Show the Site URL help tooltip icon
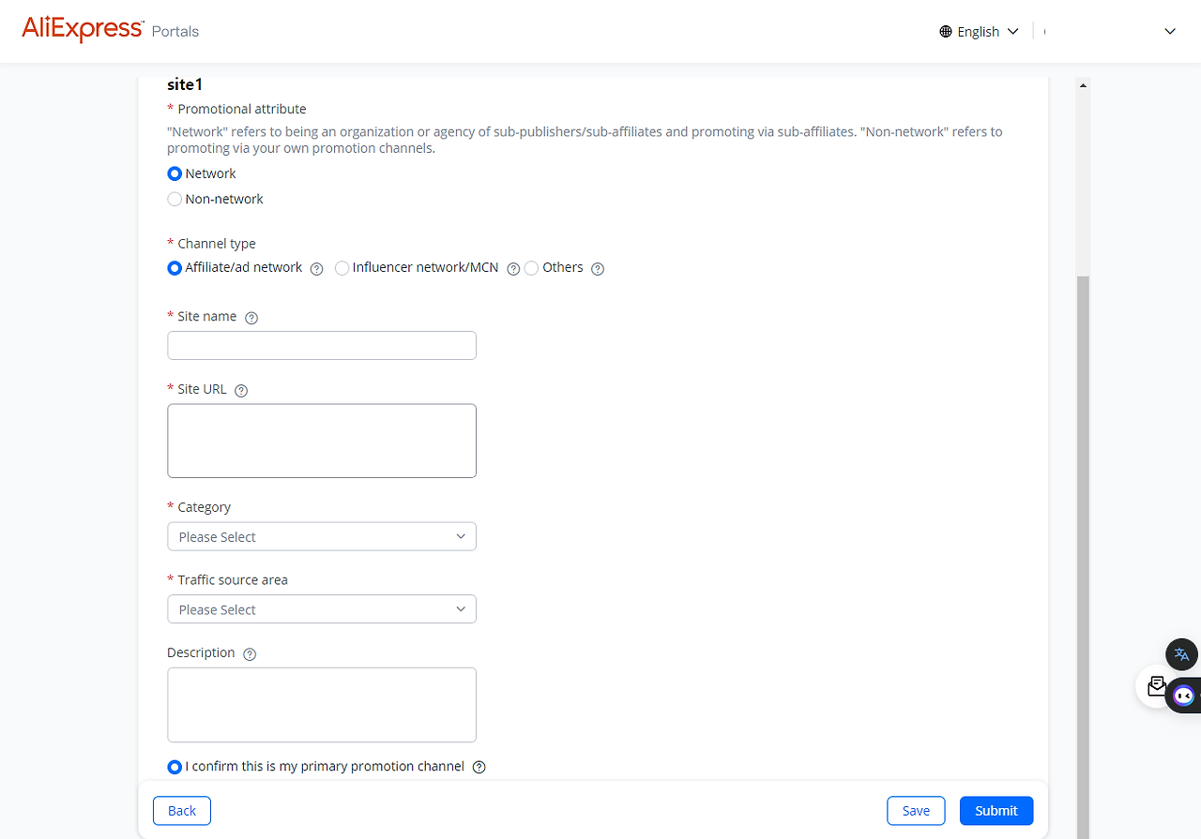 [x=241, y=391]
